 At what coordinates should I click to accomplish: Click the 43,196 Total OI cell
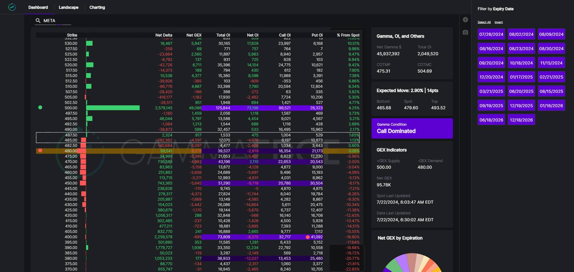tap(224, 162)
